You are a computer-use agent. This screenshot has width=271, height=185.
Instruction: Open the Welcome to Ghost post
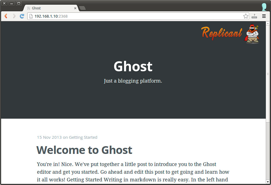(x=84, y=150)
